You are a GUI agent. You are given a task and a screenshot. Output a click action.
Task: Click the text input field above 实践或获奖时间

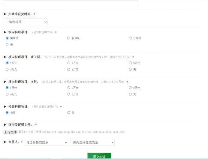[71, 4]
